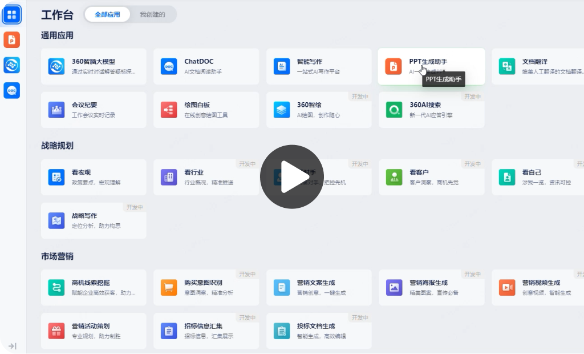Open the 绘图白板 card title
Viewport: 584px width, 354px height.
click(x=197, y=105)
